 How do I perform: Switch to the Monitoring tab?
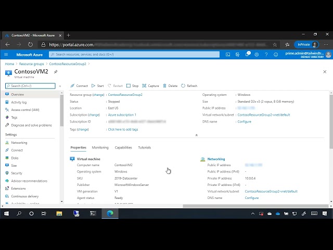pyautogui.click(x=100, y=147)
